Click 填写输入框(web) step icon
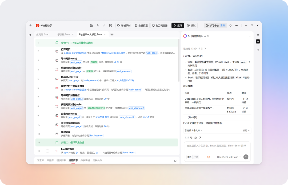288x185 pixels. [57, 79]
